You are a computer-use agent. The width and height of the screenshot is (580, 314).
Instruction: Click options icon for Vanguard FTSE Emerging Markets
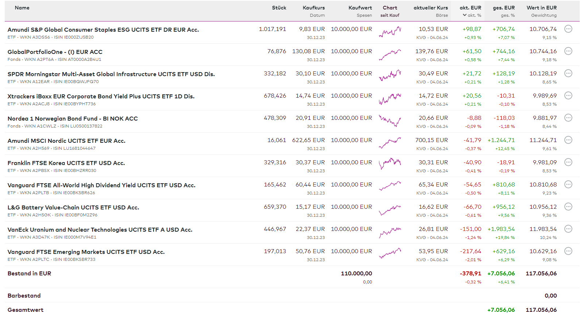point(568,251)
